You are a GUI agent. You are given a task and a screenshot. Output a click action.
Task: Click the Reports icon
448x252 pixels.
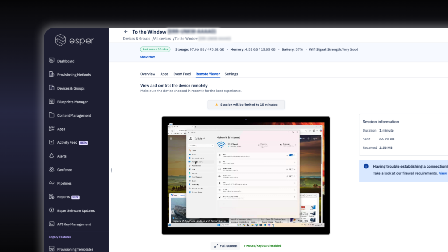point(52,196)
